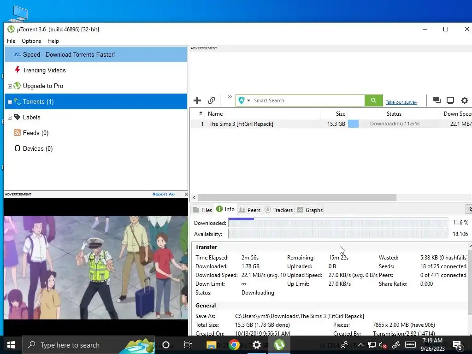Image resolution: width=472 pixels, height=354 pixels.
Task: Click the muted volume tray icon
Action: [x=383, y=345]
